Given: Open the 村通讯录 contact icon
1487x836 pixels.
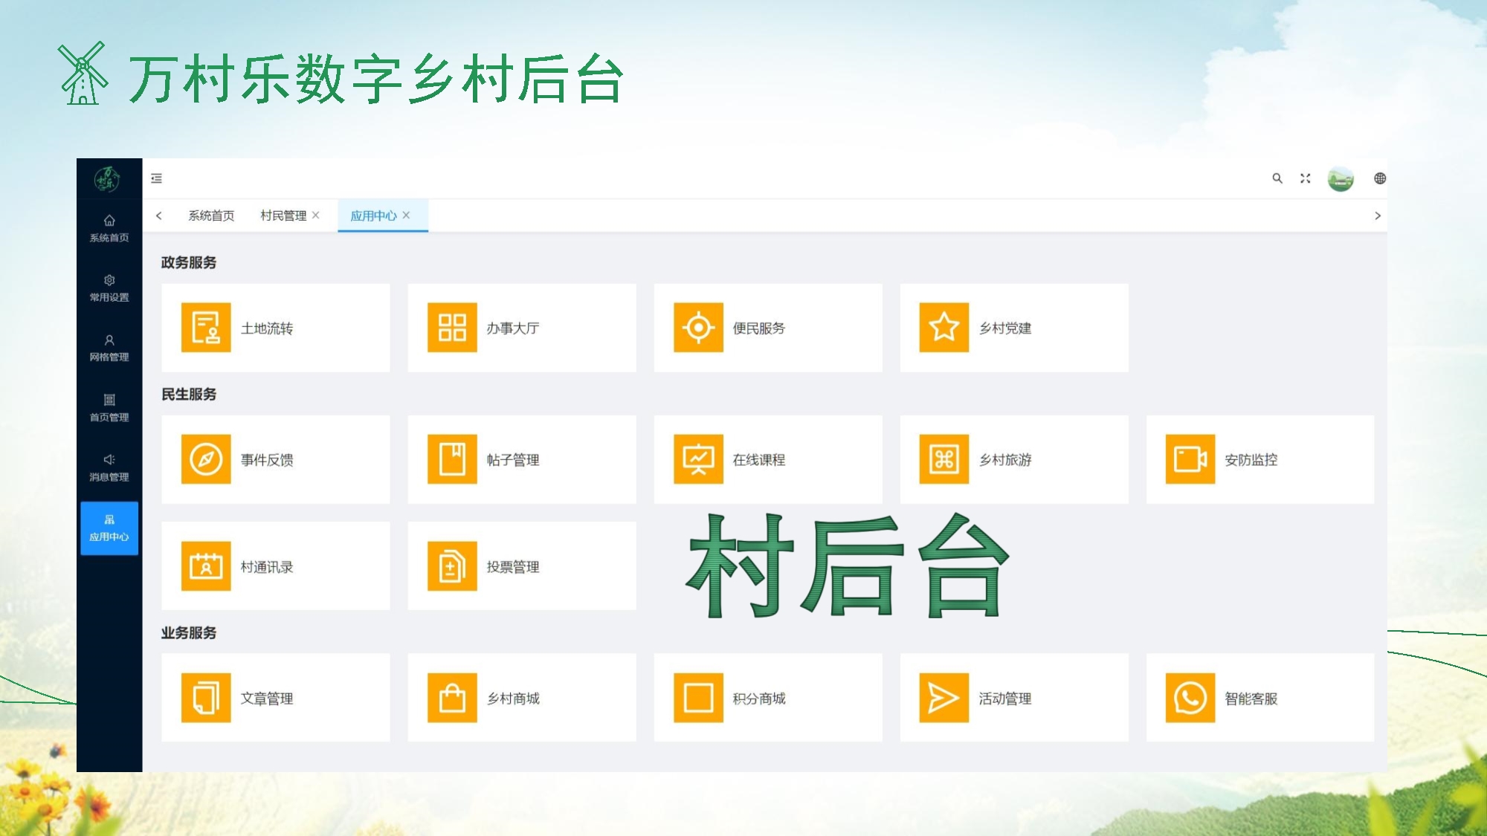Looking at the screenshot, I should (206, 566).
